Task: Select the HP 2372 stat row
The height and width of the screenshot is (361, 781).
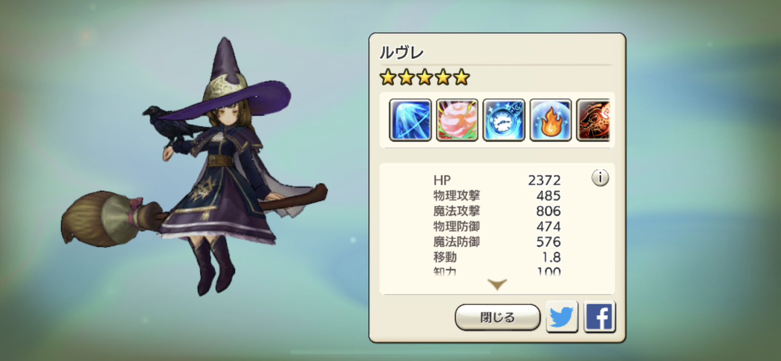Action: pos(497,180)
